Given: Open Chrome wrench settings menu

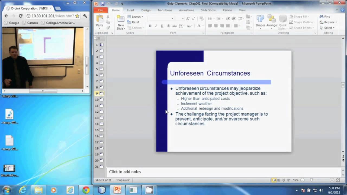Looking at the screenshot, I should click(x=85, y=16).
